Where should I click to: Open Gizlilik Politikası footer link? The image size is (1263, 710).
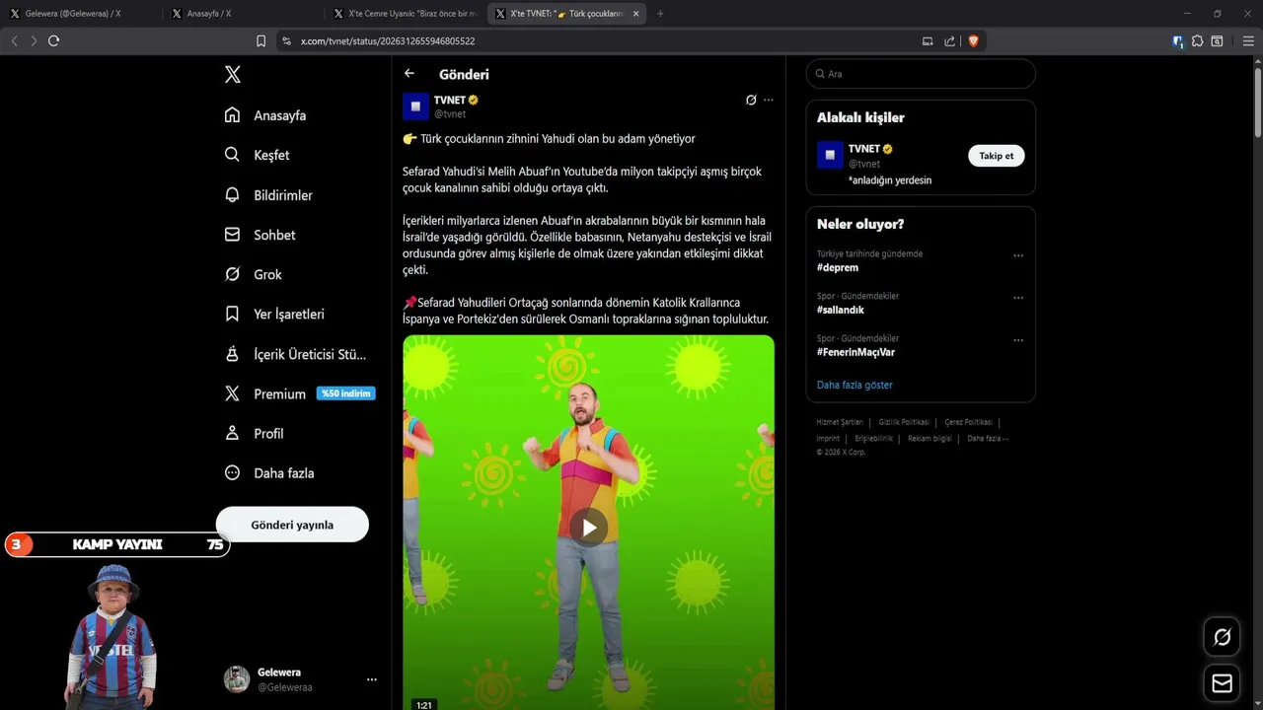pos(904,422)
